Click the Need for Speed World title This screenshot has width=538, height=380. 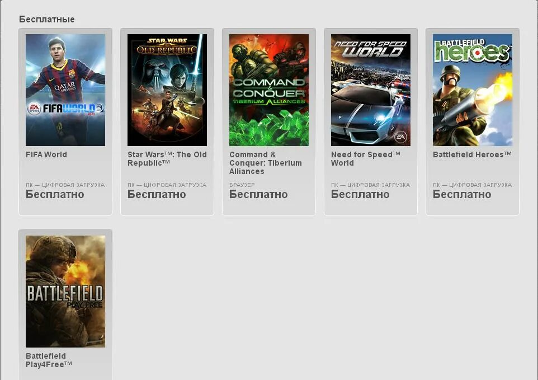tap(365, 158)
